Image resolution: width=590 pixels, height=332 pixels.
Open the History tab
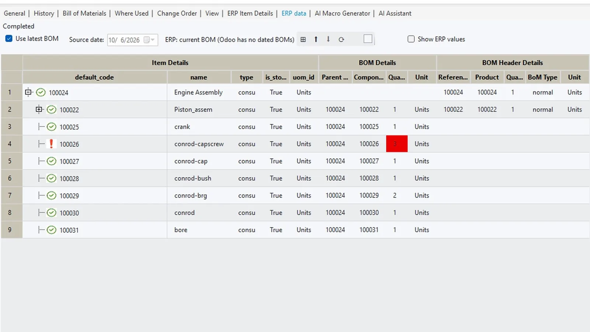[44, 13]
